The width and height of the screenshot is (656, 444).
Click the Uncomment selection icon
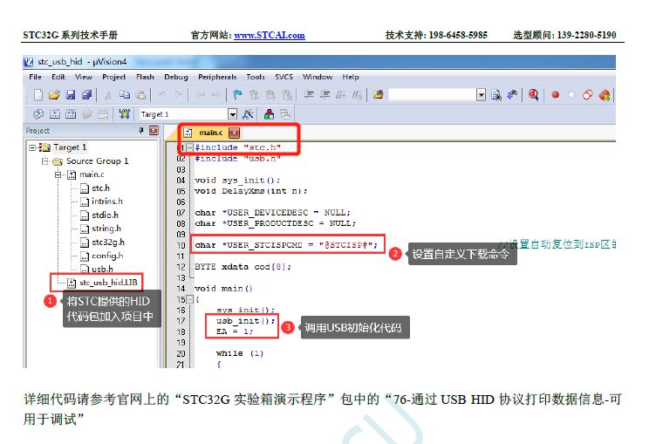pyautogui.click(x=357, y=95)
